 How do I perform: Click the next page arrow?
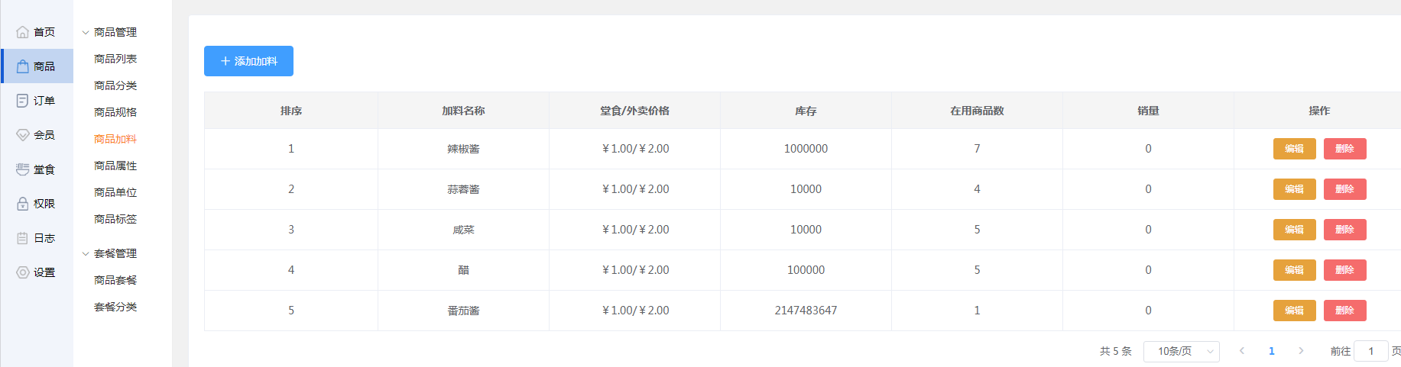(1301, 351)
